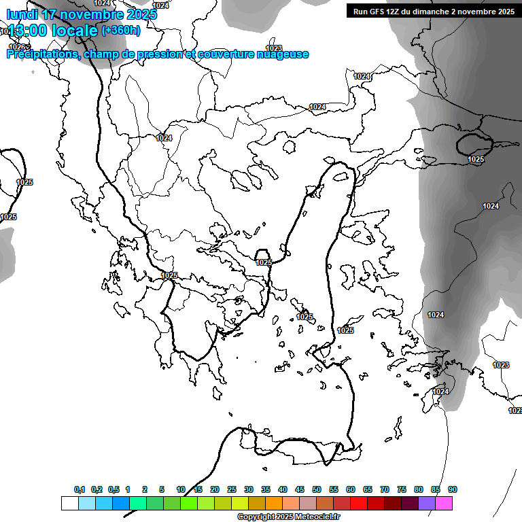Click the date title lundi 17 novembre 2025

82,14
